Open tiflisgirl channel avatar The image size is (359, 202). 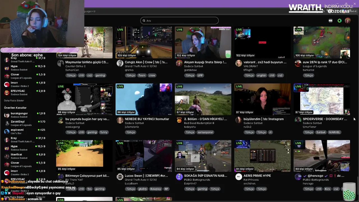[x=239, y=63]
